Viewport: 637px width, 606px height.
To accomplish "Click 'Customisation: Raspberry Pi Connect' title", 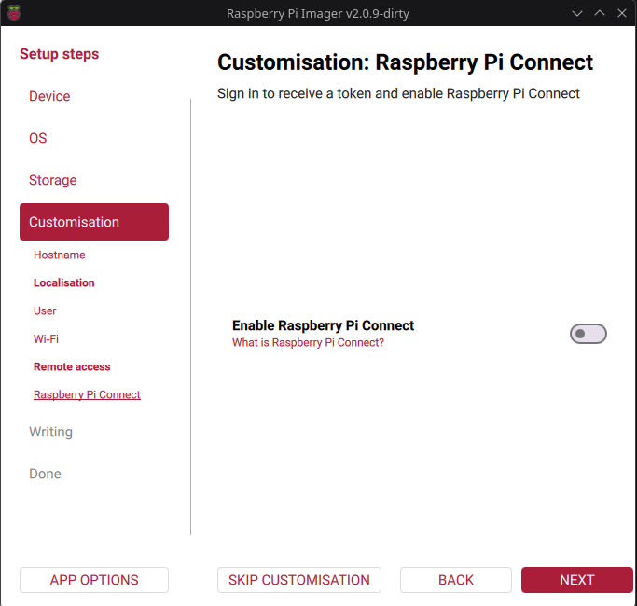I will pos(405,62).
